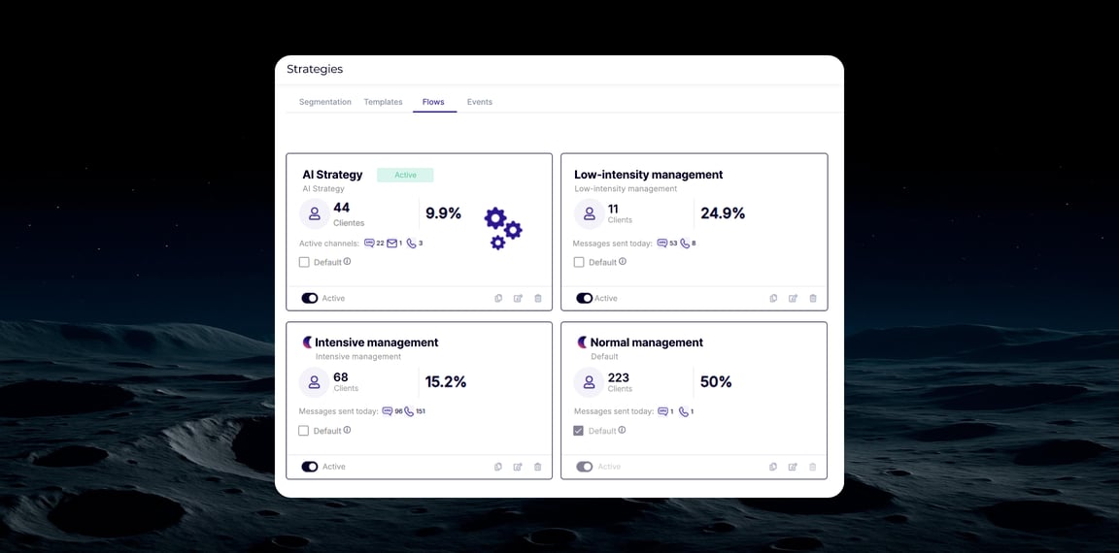Edit the Low-intensity management flow

pos(793,299)
